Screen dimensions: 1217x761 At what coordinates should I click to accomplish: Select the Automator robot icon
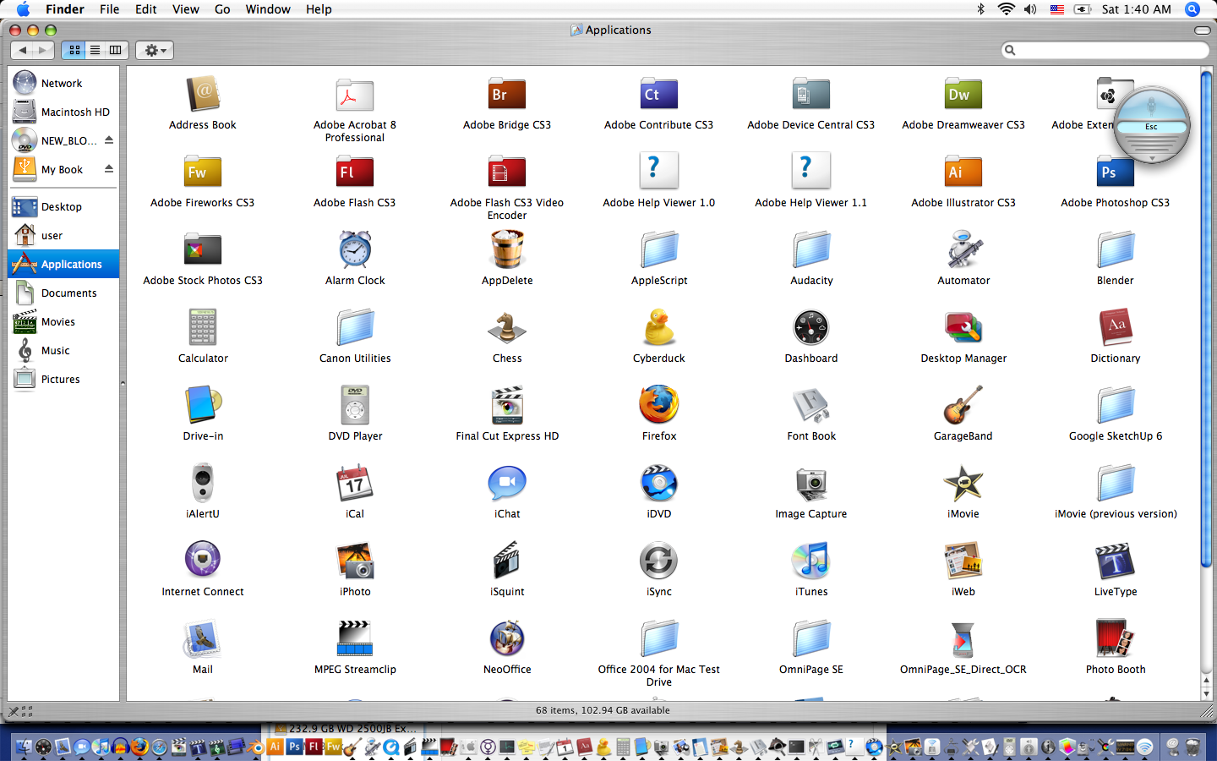(963, 250)
